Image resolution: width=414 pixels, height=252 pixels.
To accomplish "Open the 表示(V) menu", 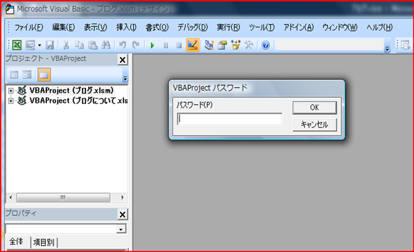I will tap(95, 27).
